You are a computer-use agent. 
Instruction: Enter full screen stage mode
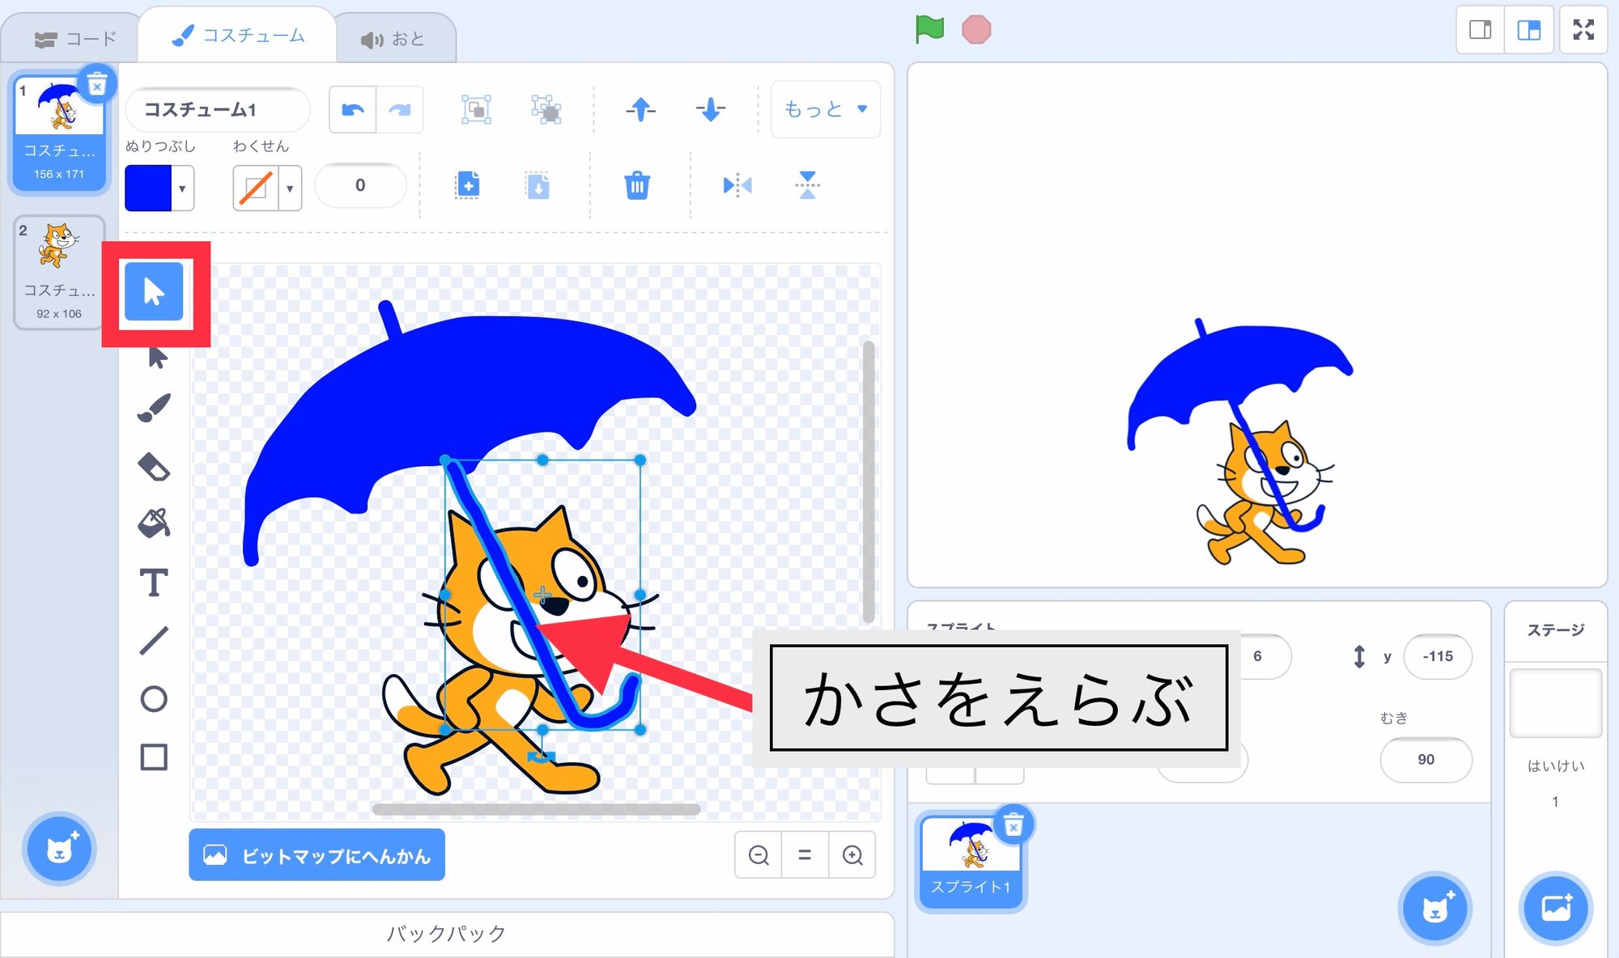[x=1583, y=30]
